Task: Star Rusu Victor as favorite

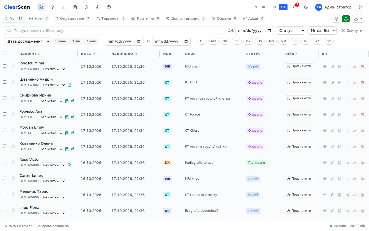Action: click(x=13, y=162)
